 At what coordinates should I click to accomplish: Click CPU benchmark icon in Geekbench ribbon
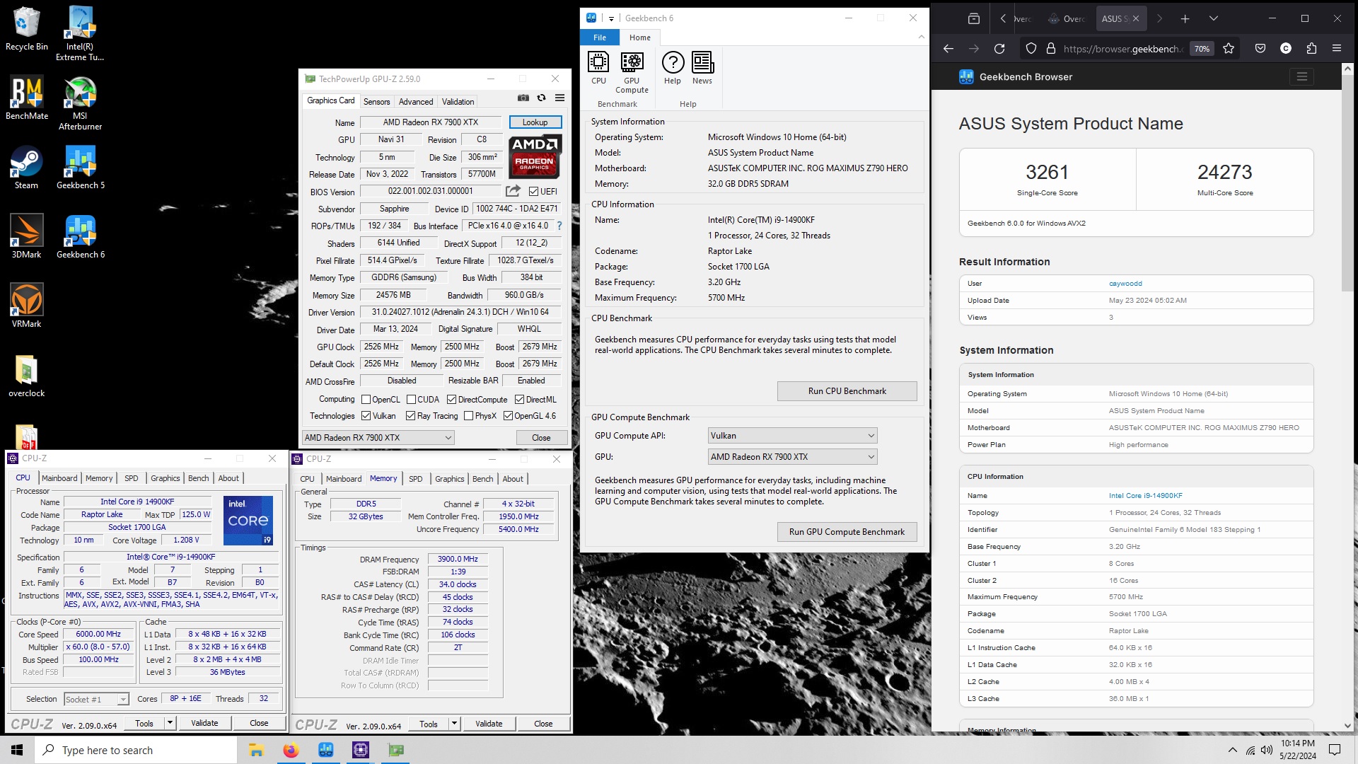click(x=598, y=68)
